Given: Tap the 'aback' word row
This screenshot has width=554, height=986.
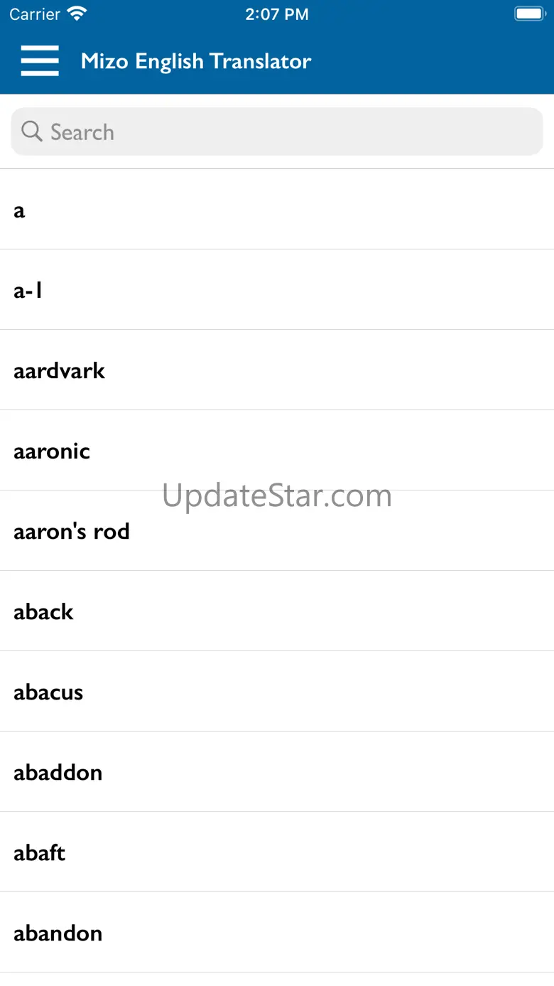Looking at the screenshot, I should 277,611.
